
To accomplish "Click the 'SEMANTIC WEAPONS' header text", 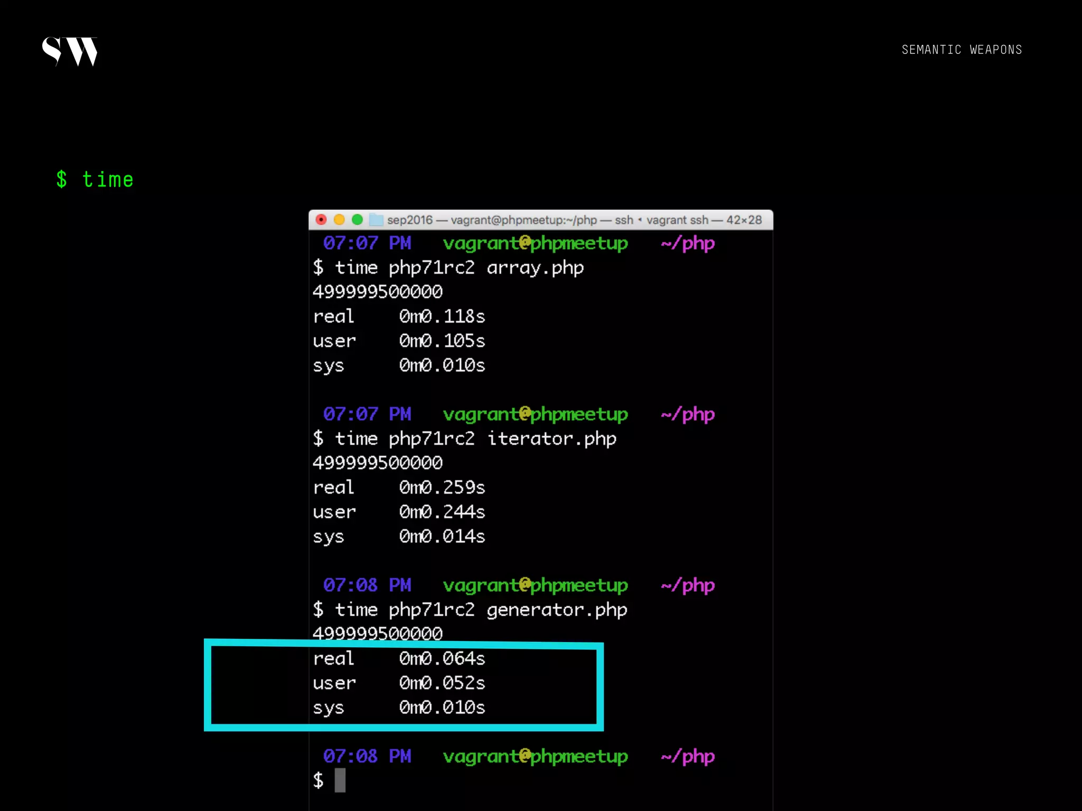I will point(962,50).
